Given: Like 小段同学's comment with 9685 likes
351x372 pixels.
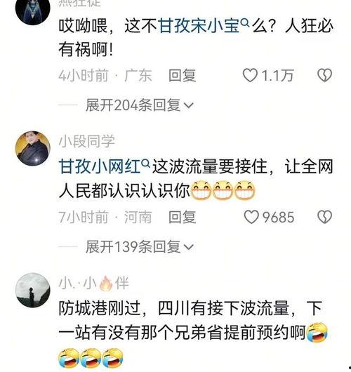Looking at the screenshot, I should click(251, 217).
